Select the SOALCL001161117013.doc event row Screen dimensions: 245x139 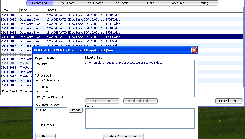click(x=83, y=15)
